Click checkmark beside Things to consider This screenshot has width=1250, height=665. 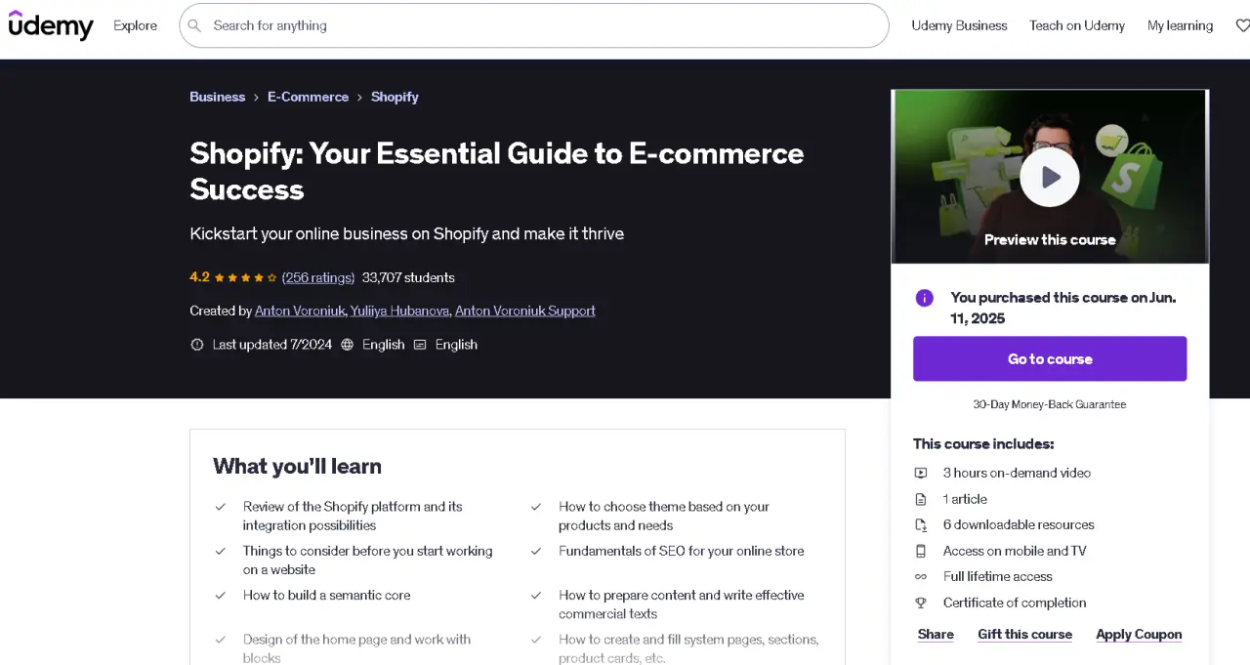tap(221, 551)
